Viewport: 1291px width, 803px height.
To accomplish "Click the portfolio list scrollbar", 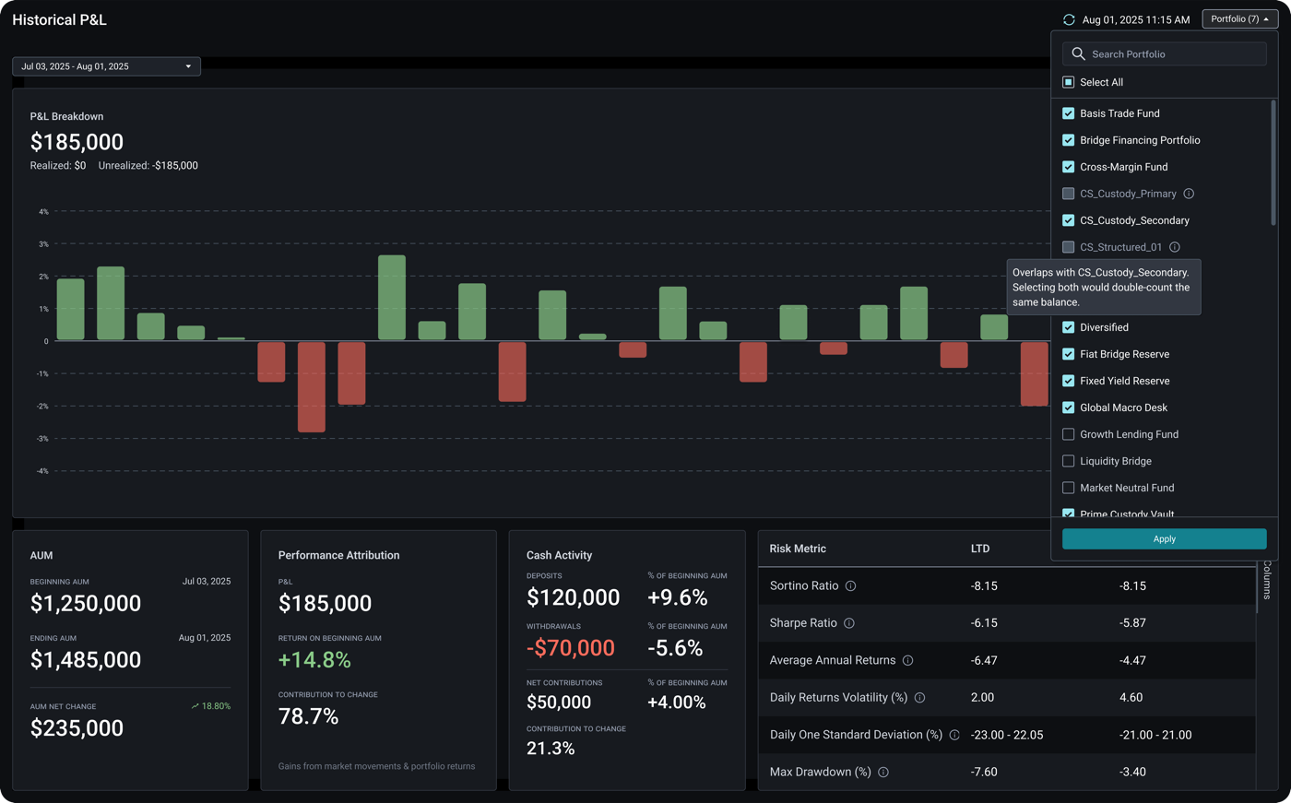I will pyautogui.click(x=1273, y=162).
